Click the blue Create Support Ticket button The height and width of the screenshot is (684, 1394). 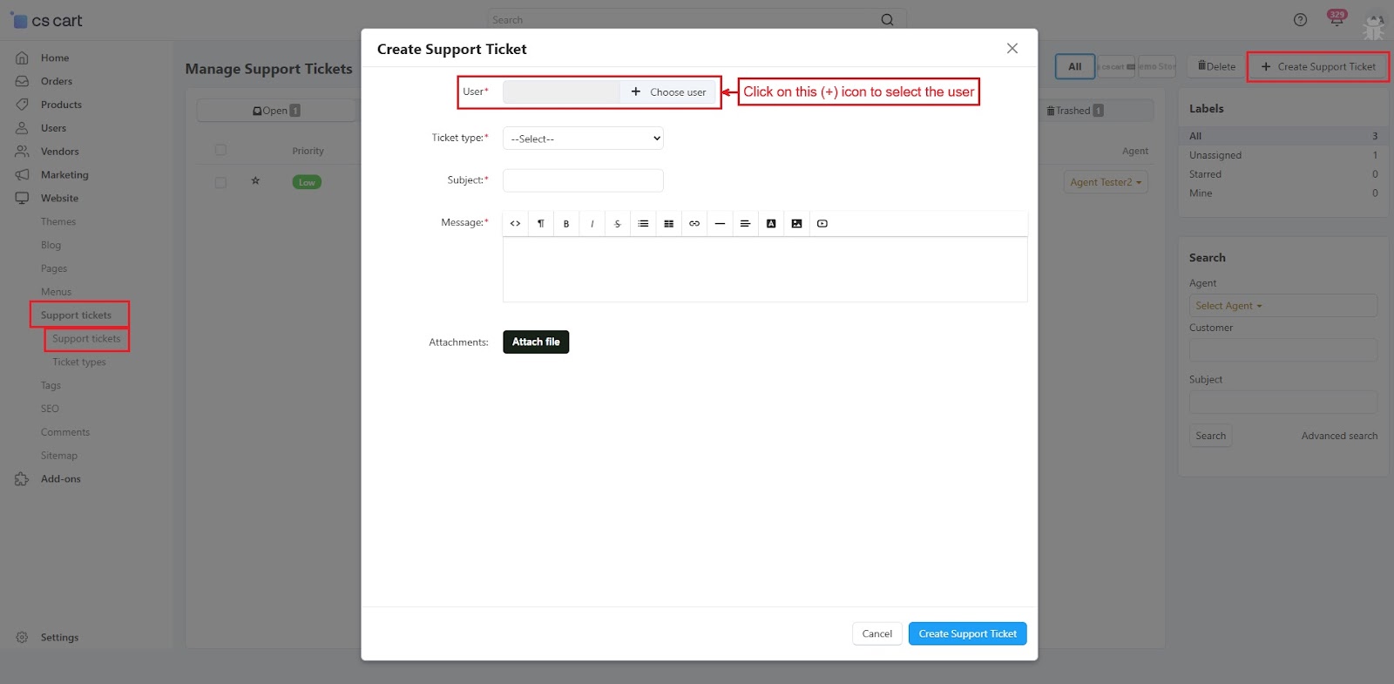(967, 633)
